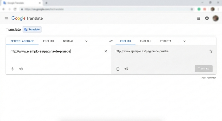222x121 pixels.
Task: Open a new browser tab
Action: tap(46, 3)
